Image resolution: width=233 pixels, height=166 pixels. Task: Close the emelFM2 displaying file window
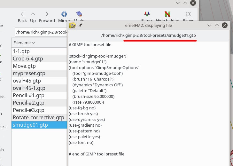(225, 25)
